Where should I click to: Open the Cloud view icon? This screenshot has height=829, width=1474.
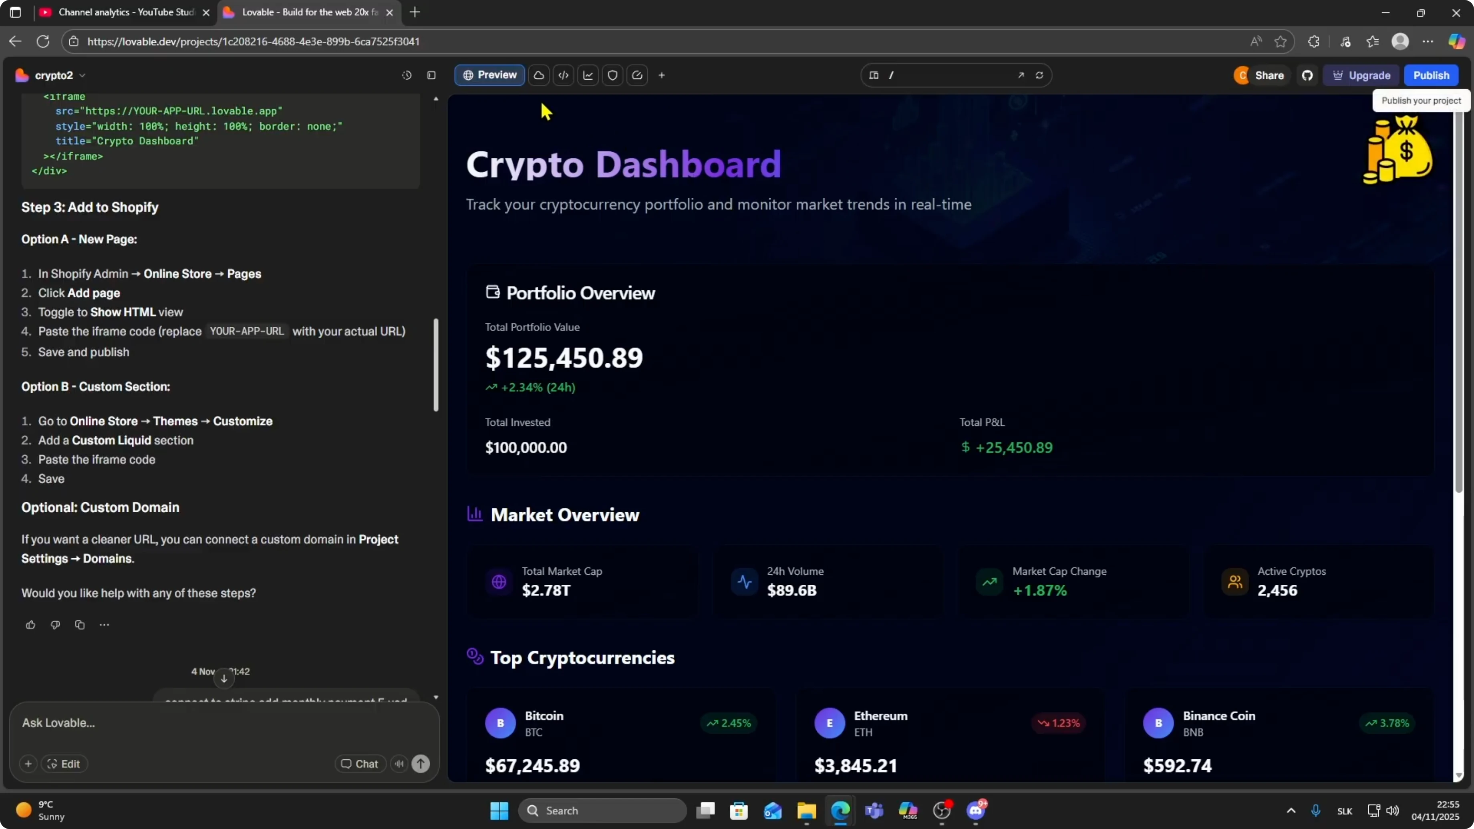point(539,76)
